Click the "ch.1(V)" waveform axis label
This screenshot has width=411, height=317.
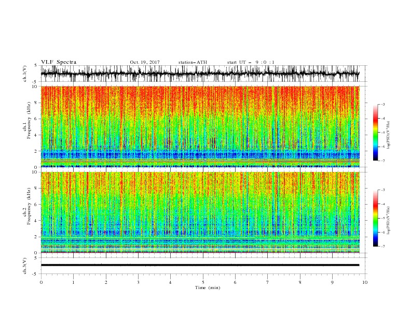pos(25,74)
